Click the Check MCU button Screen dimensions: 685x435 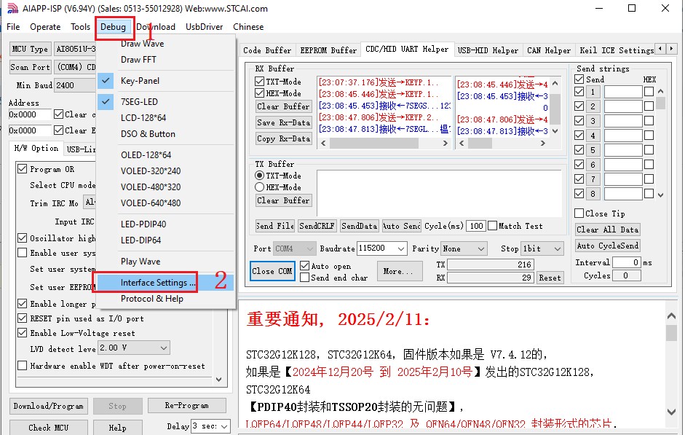(49, 428)
